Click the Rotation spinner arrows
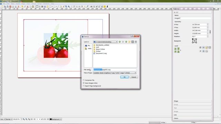 tap(208, 37)
